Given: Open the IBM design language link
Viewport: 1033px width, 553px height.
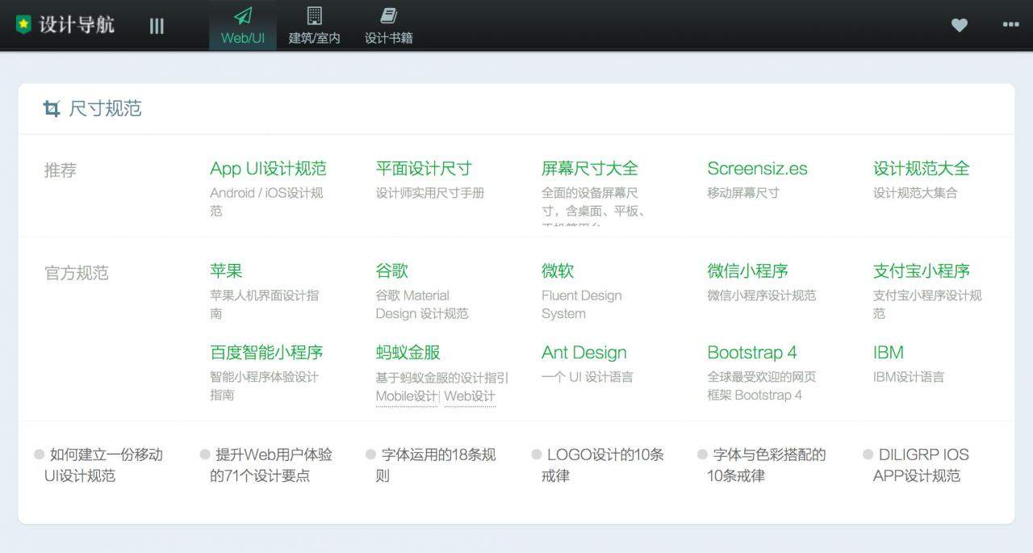Looking at the screenshot, I should tap(889, 353).
